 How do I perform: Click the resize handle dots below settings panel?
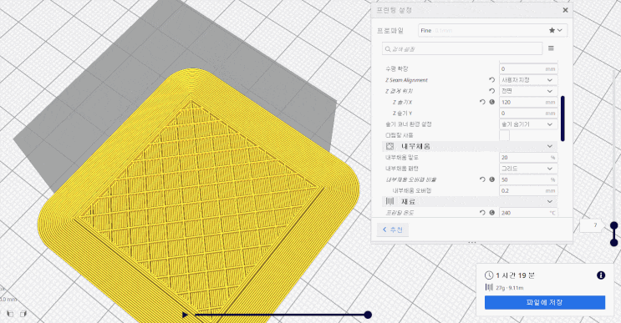click(x=472, y=242)
